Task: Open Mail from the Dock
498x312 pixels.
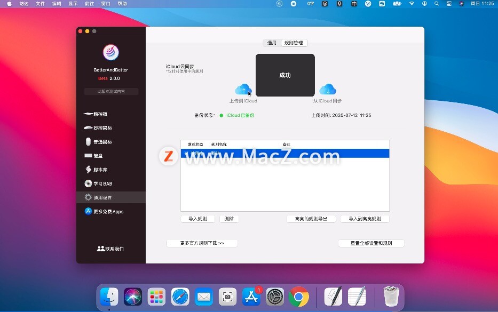Action: click(x=204, y=297)
